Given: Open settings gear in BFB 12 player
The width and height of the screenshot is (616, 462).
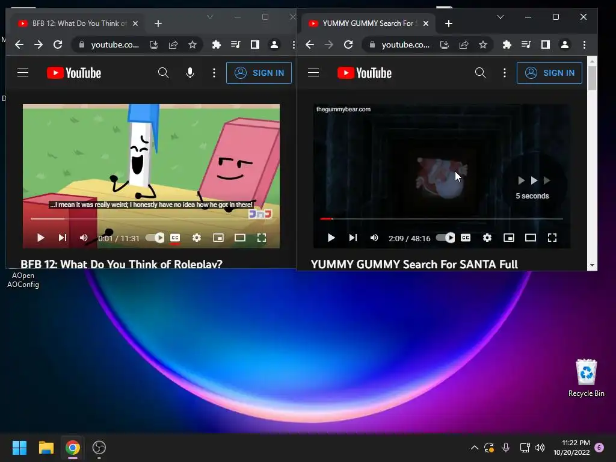Looking at the screenshot, I should tap(197, 238).
